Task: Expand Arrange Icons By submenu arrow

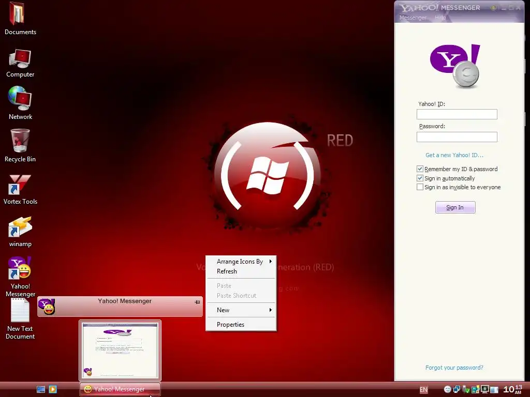Action: (x=270, y=261)
